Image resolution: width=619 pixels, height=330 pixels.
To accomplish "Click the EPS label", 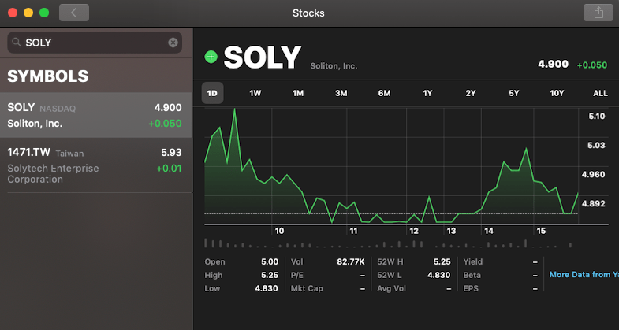I will tap(471, 288).
